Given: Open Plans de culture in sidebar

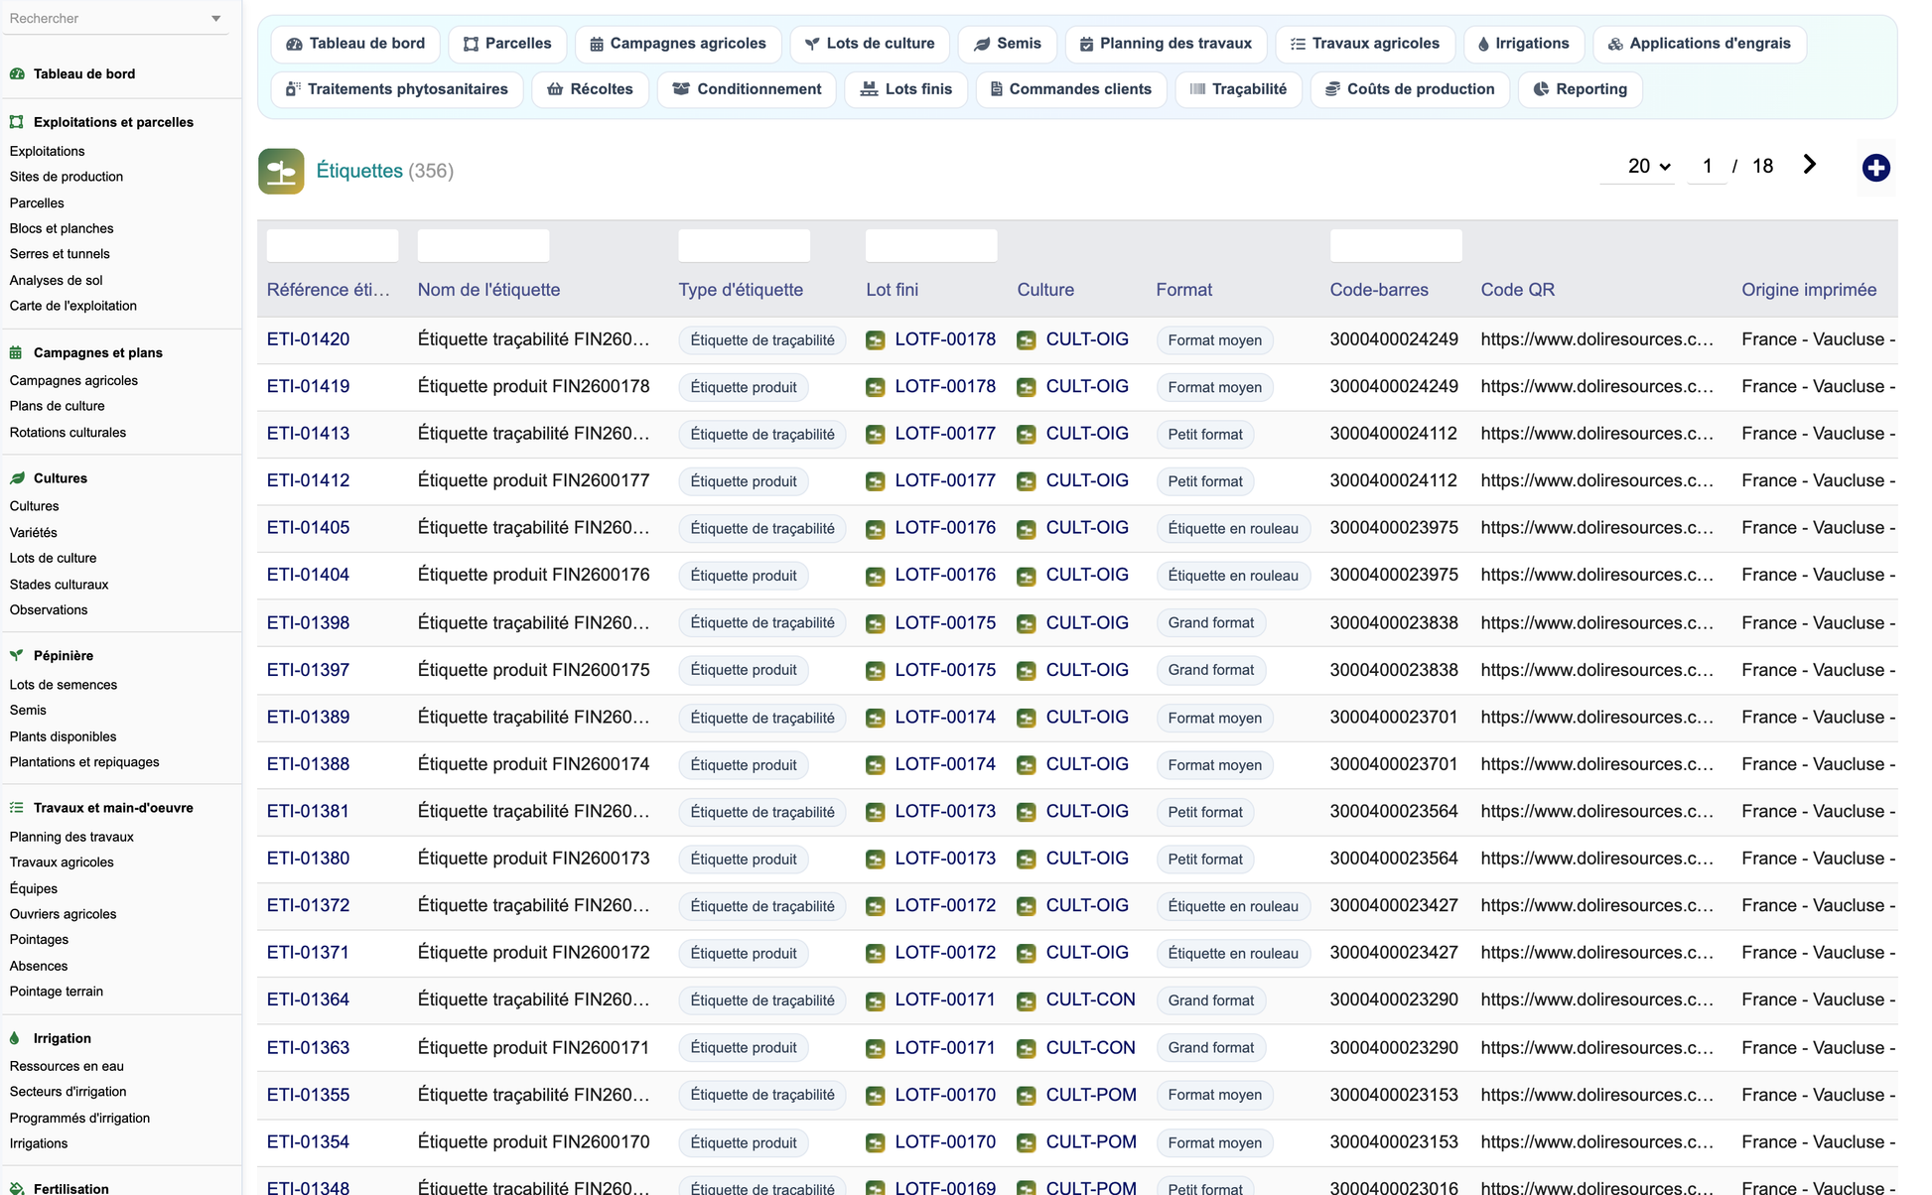Looking at the screenshot, I should tap(57, 406).
